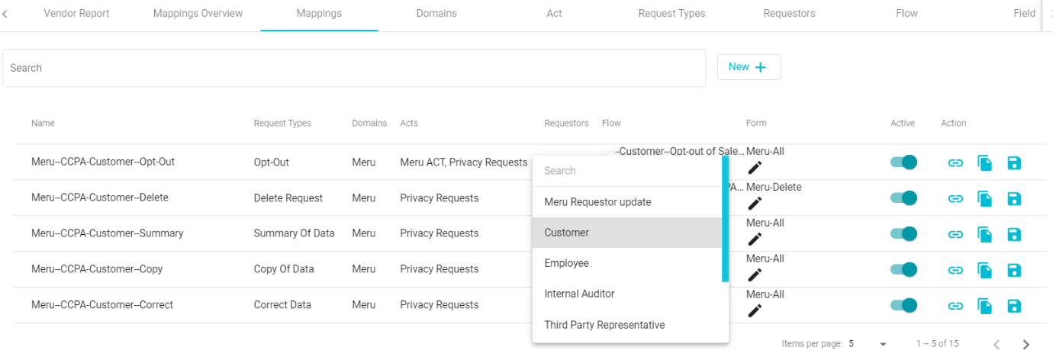
Task: Save the Meru--CCPA-Customer--Correct mapping
Action: pyautogui.click(x=1014, y=306)
